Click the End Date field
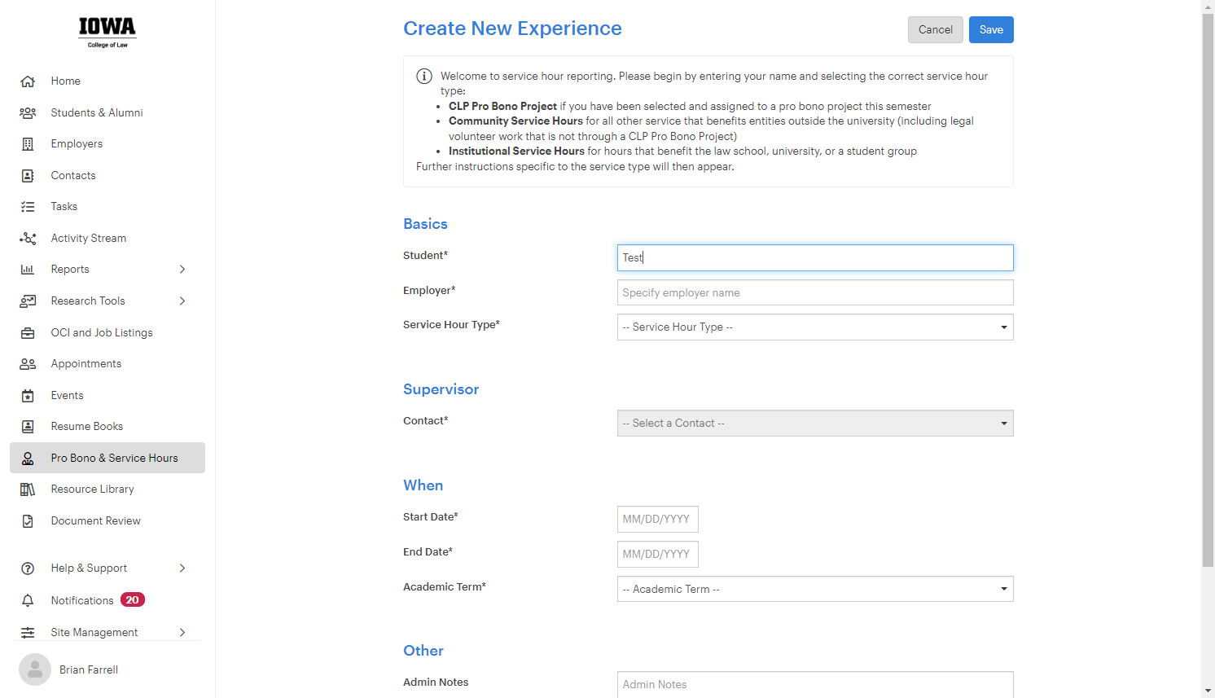This screenshot has width=1215, height=698. (658, 555)
